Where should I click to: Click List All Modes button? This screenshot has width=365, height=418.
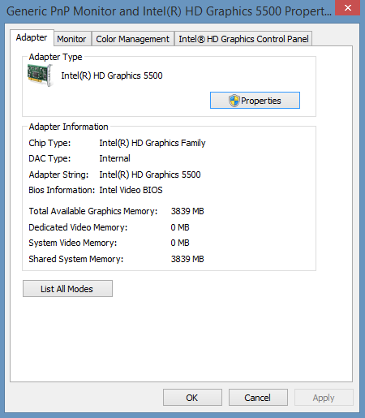click(x=67, y=289)
